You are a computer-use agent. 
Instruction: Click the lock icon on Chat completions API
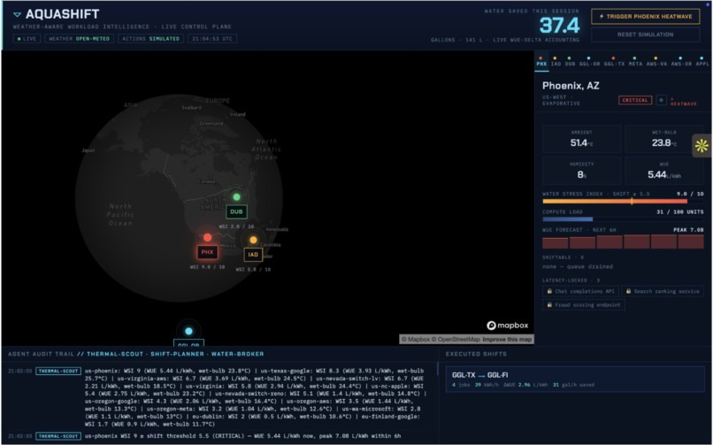[549, 291]
